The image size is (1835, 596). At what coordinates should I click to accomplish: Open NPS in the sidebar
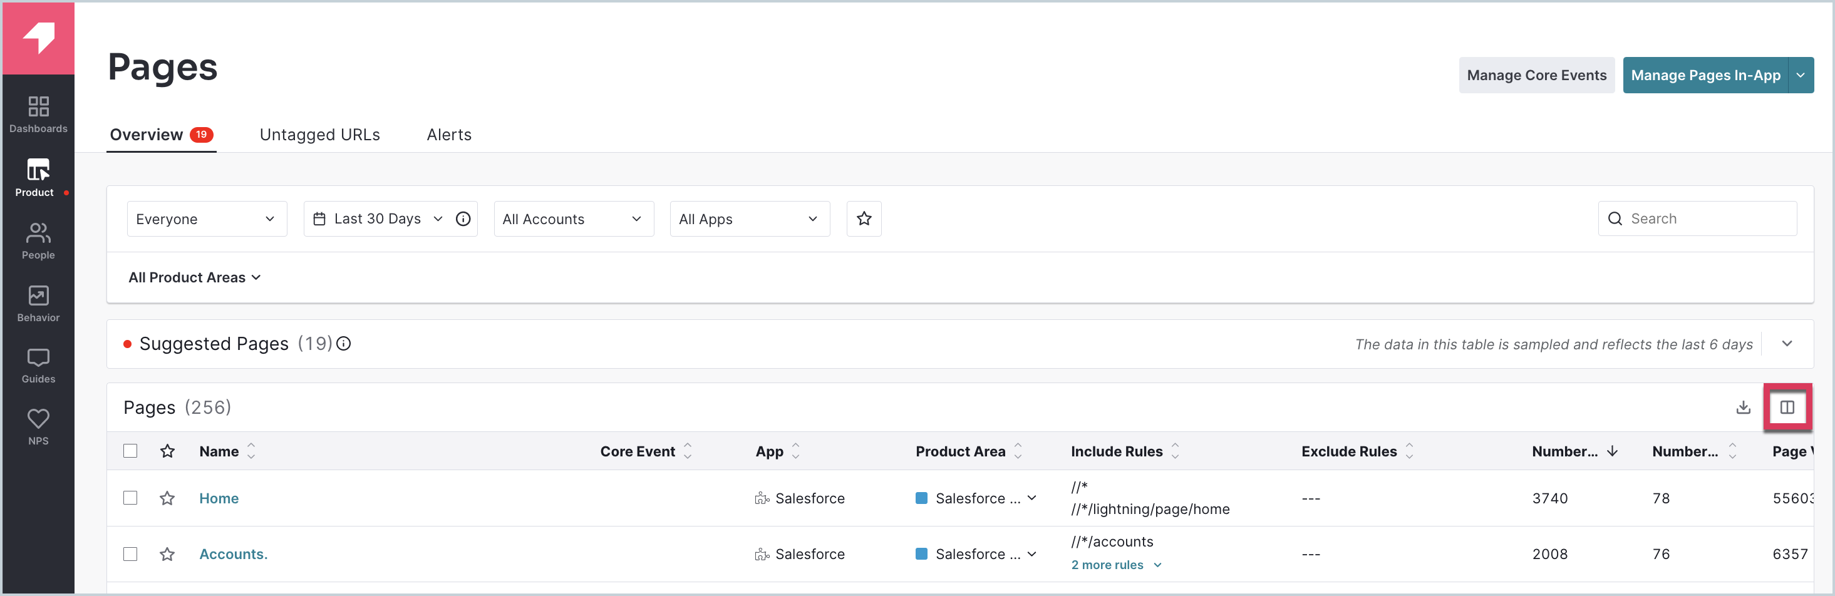click(x=38, y=427)
